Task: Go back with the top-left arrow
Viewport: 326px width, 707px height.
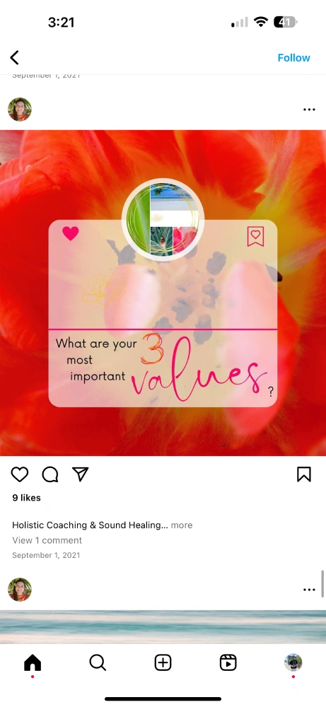Action: [14, 58]
